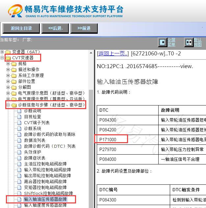The height and width of the screenshot is (208, 206).
Task: Open the 全屏菜单 link
Action: [171, 42]
